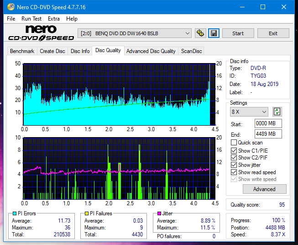Click PI Failures average 0.03
The height and width of the screenshot is (245, 298).
(x=138, y=220)
